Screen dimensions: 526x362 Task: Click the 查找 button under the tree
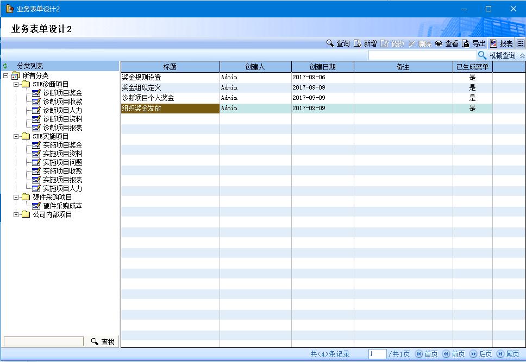pos(103,342)
